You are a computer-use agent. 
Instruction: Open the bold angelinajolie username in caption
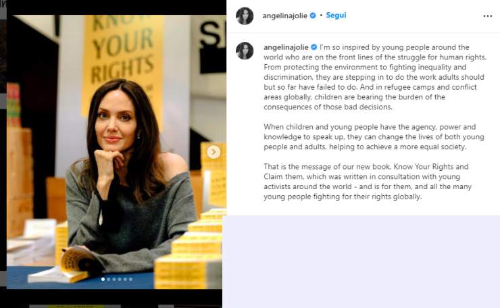pyautogui.click(x=286, y=47)
